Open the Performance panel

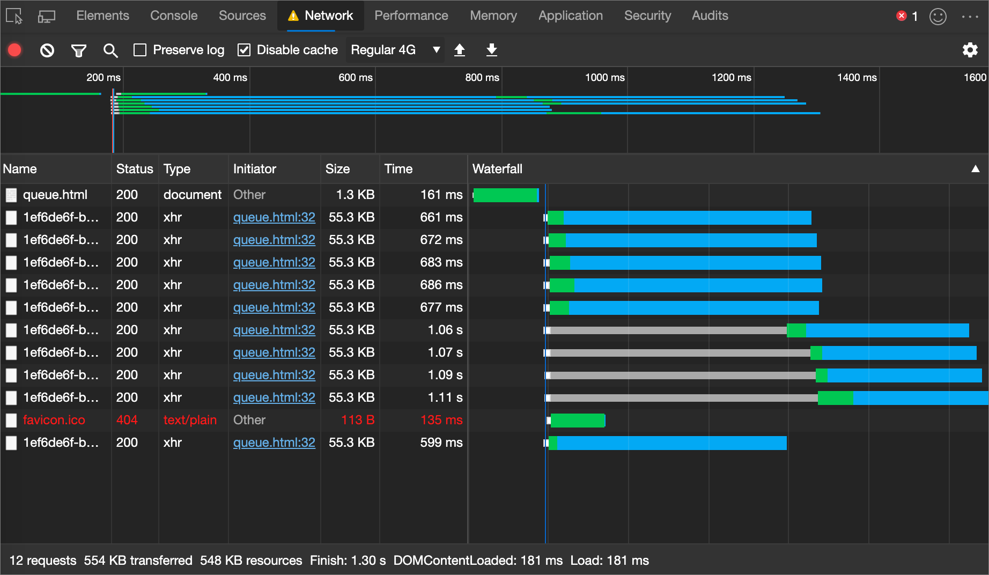click(x=411, y=16)
